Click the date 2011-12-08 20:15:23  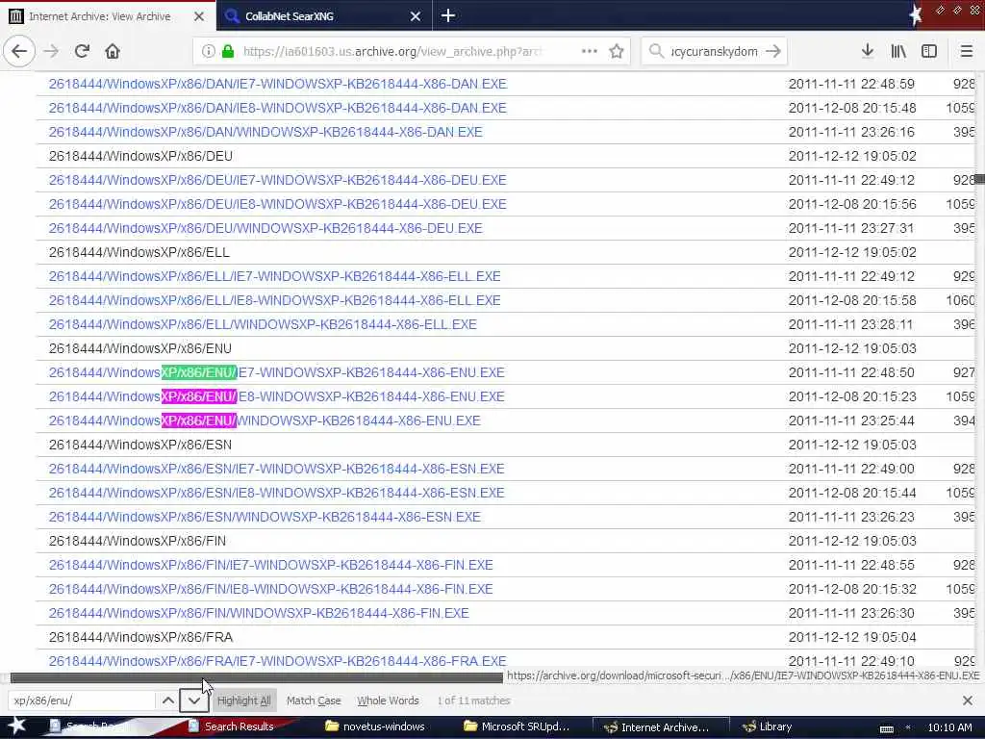click(x=852, y=396)
